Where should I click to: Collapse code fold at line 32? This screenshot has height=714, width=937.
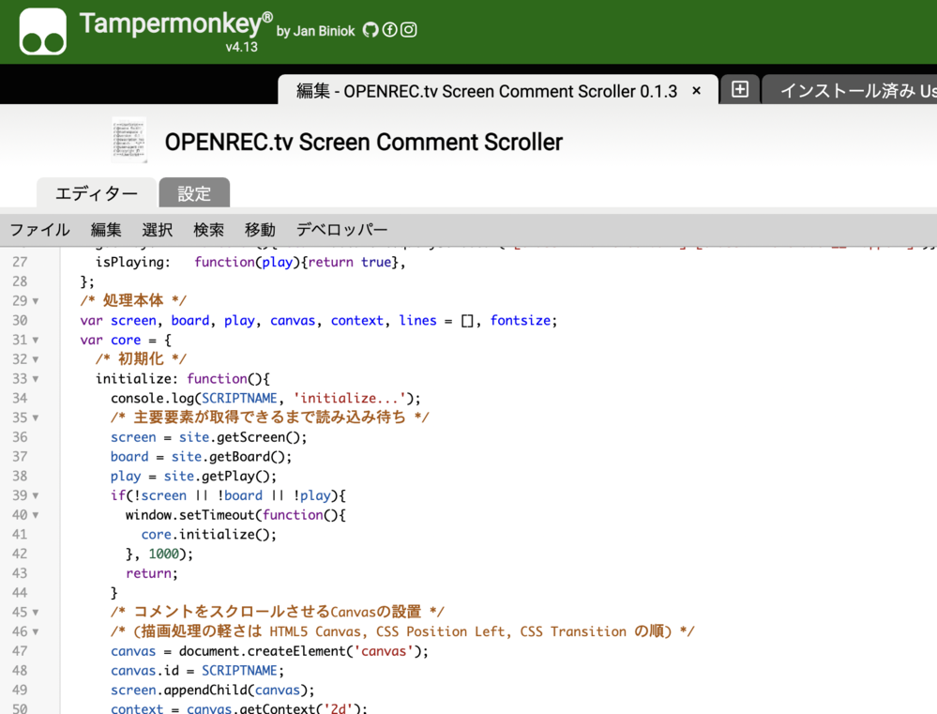(36, 360)
